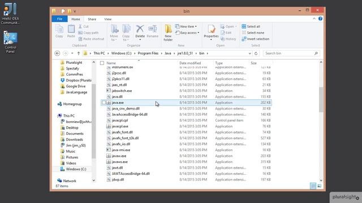Image resolution: width=362 pixels, height=203 pixels.
Task: Select the jabswitch.exe file row
Action: [x=186, y=91]
